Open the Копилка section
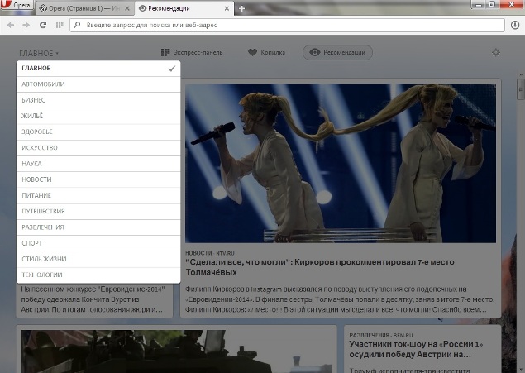The width and height of the screenshot is (525, 373). (266, 52)
